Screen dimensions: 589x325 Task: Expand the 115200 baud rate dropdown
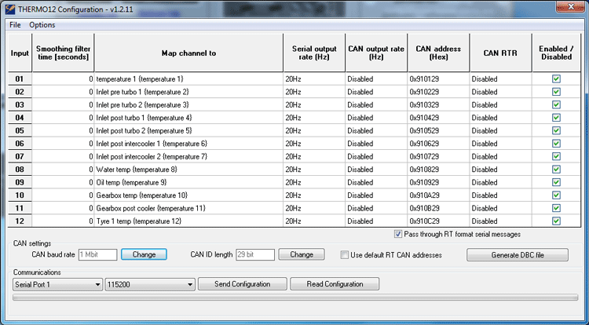[x=148, y=284]
